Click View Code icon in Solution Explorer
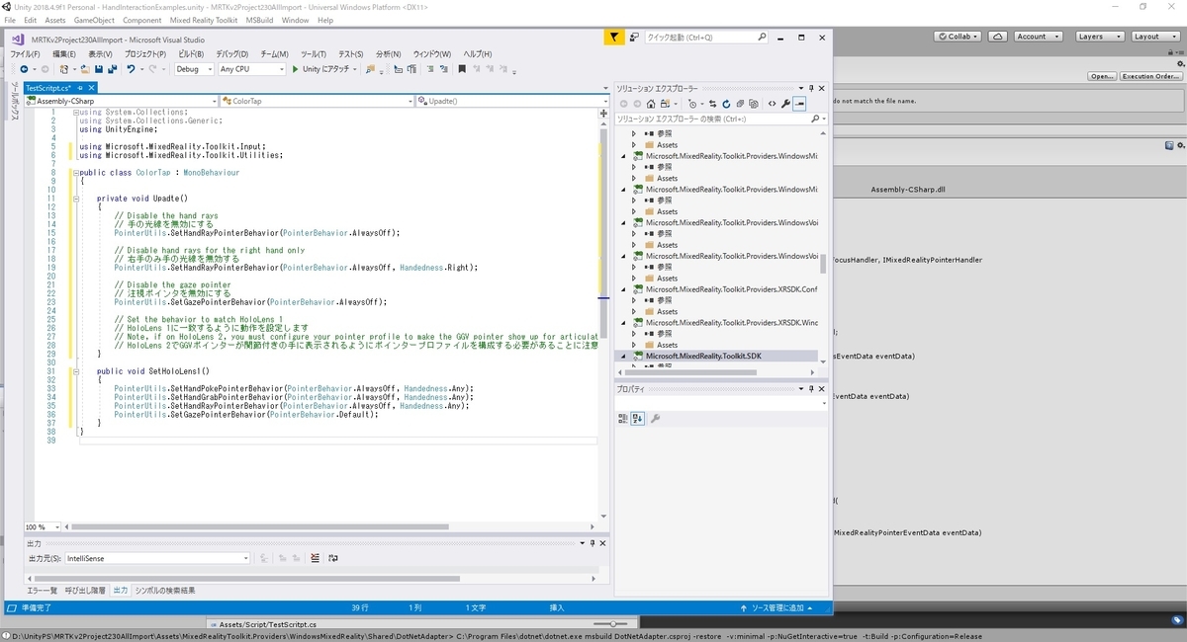Viewport: 1187px width, 642px height. [772, 104]
